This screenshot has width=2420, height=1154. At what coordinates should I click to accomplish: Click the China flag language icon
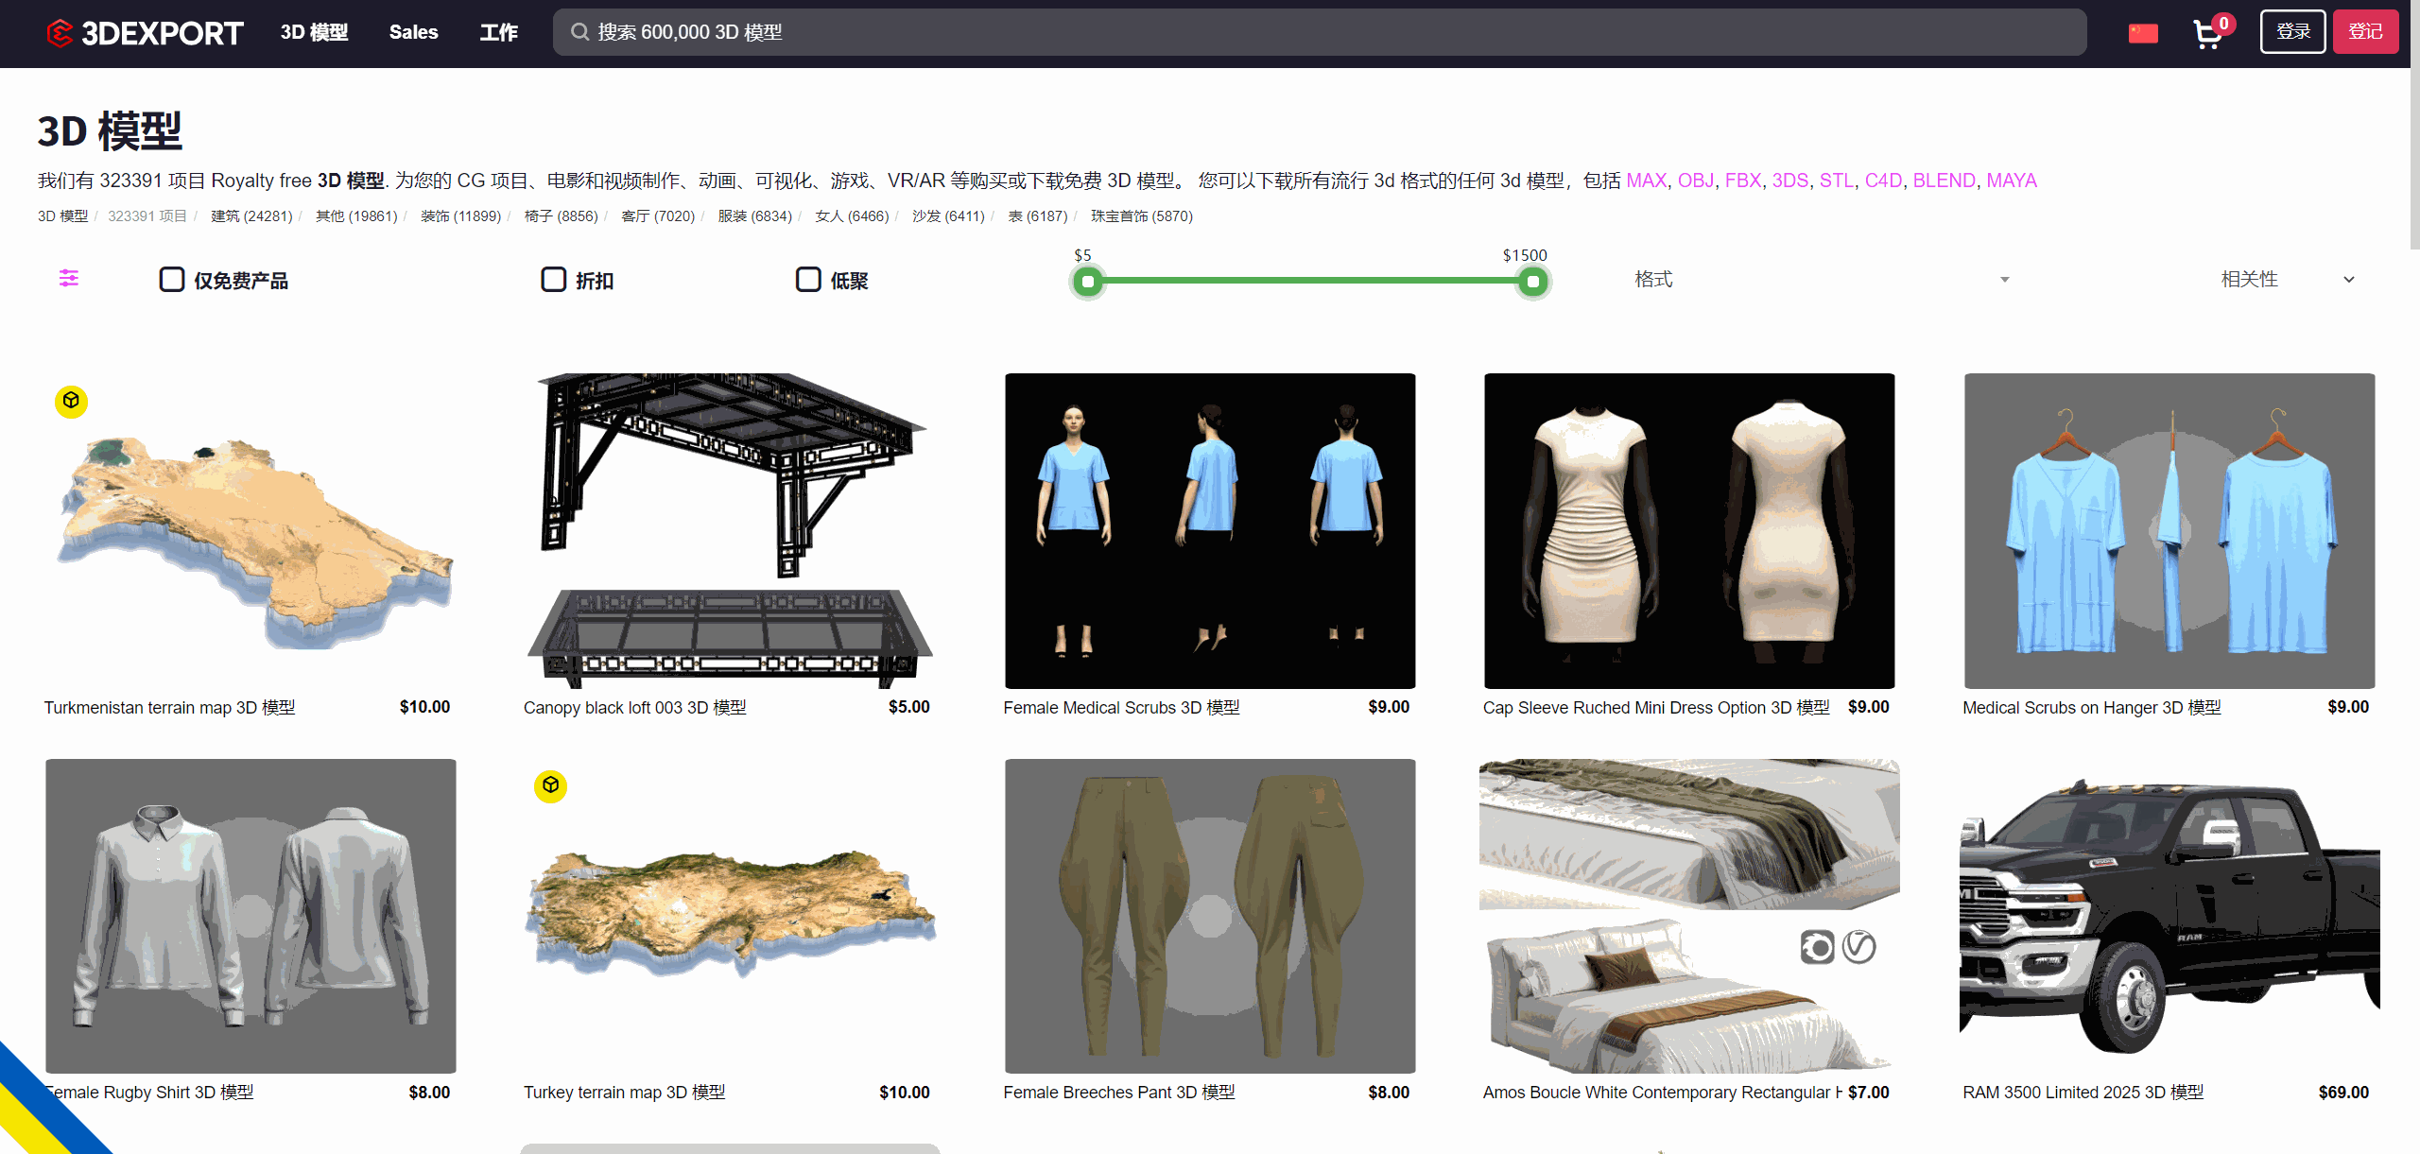2143,31
